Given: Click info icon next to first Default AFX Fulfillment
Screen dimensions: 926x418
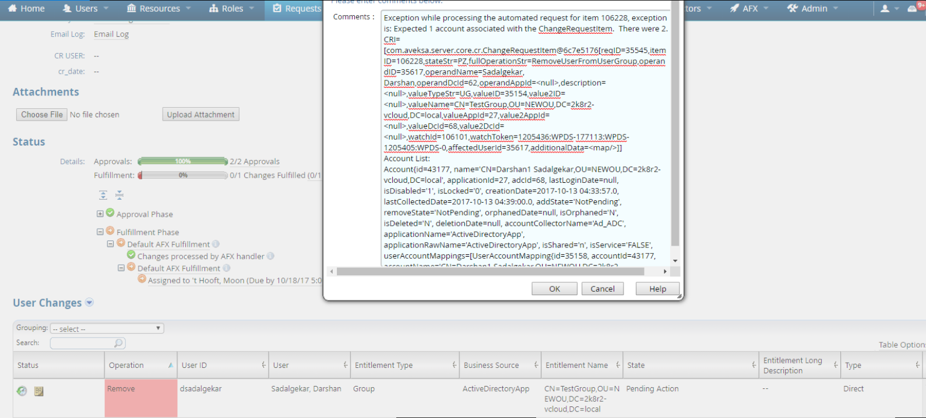Looking at the screenshot, I should (216, 244).
